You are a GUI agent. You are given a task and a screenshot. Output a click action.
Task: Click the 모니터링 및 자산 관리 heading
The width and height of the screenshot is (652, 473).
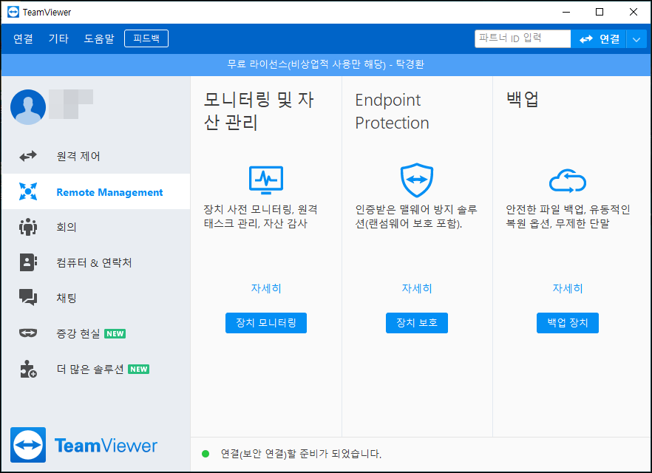click(x=259, y=112)
